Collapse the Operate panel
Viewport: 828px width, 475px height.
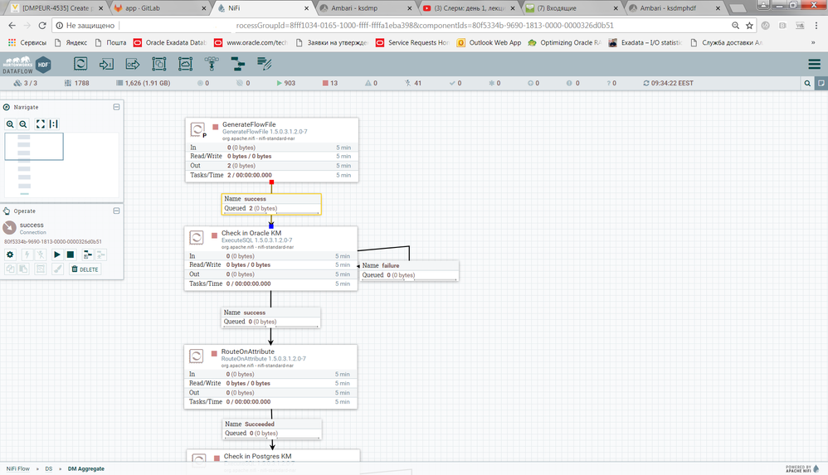(x=116, y=211)
